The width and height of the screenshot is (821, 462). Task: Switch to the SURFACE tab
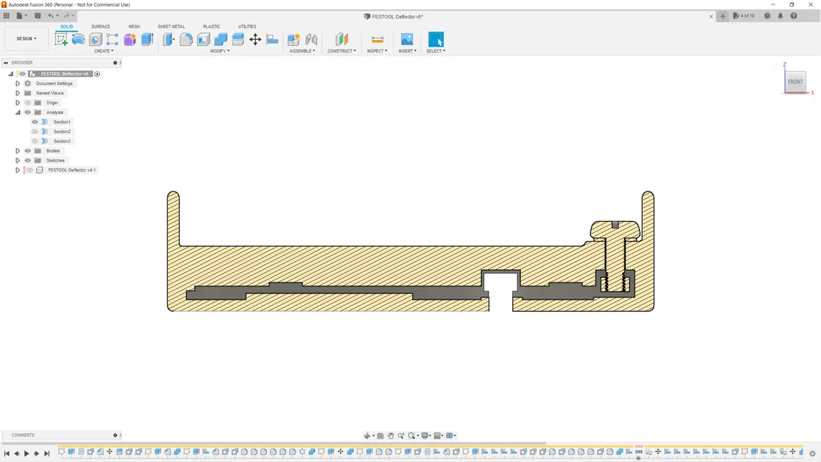coord(101,27)
